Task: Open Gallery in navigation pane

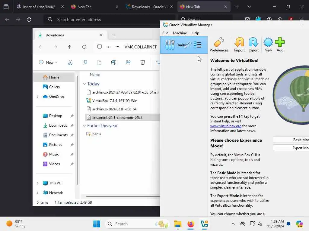Action: pos(54,87)
